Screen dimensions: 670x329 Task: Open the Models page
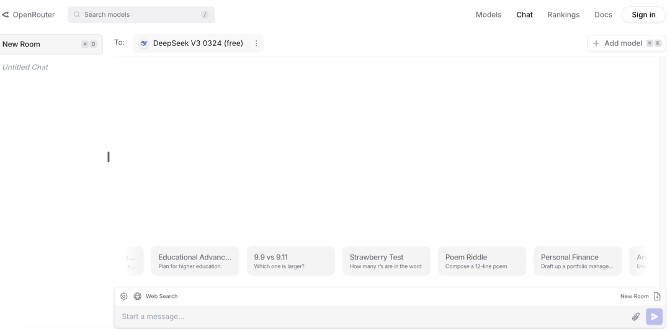488,14
